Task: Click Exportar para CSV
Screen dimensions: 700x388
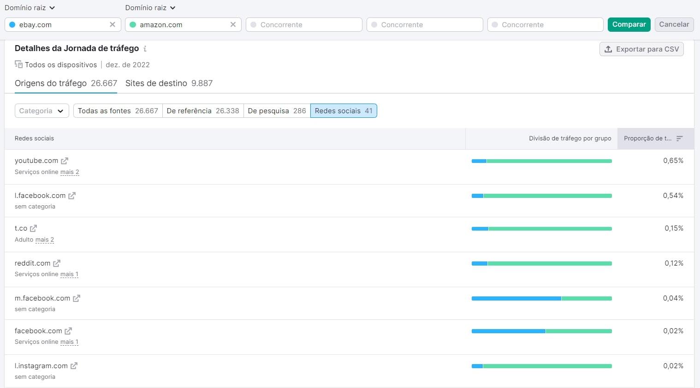Action: (x=641, y=49)
